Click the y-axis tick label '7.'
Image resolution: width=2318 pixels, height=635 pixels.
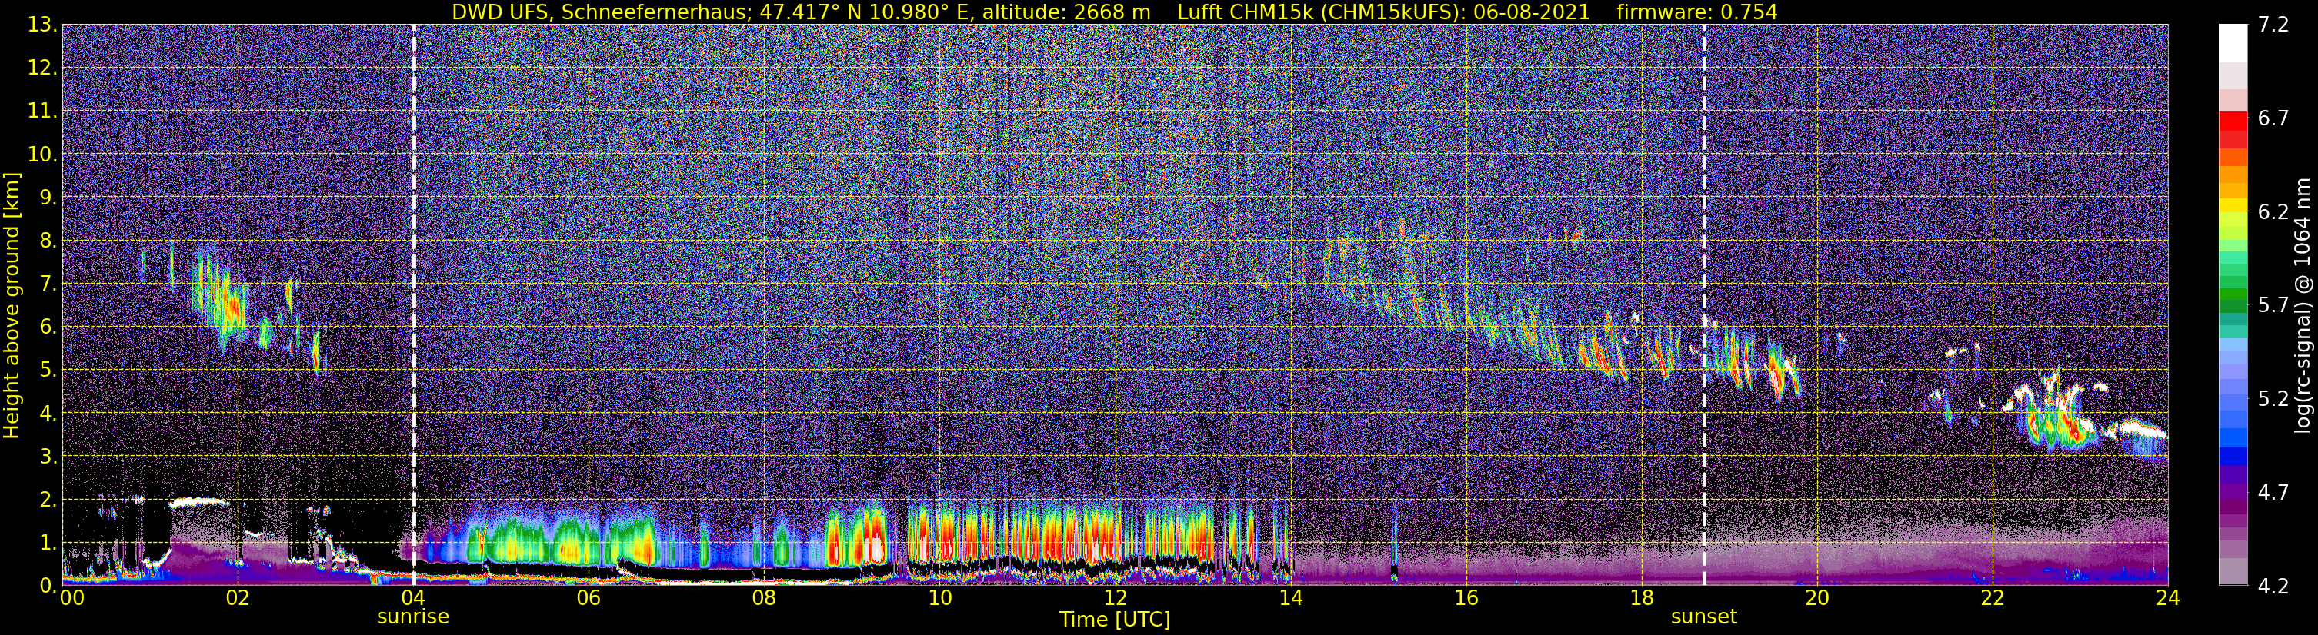(49, 284)
